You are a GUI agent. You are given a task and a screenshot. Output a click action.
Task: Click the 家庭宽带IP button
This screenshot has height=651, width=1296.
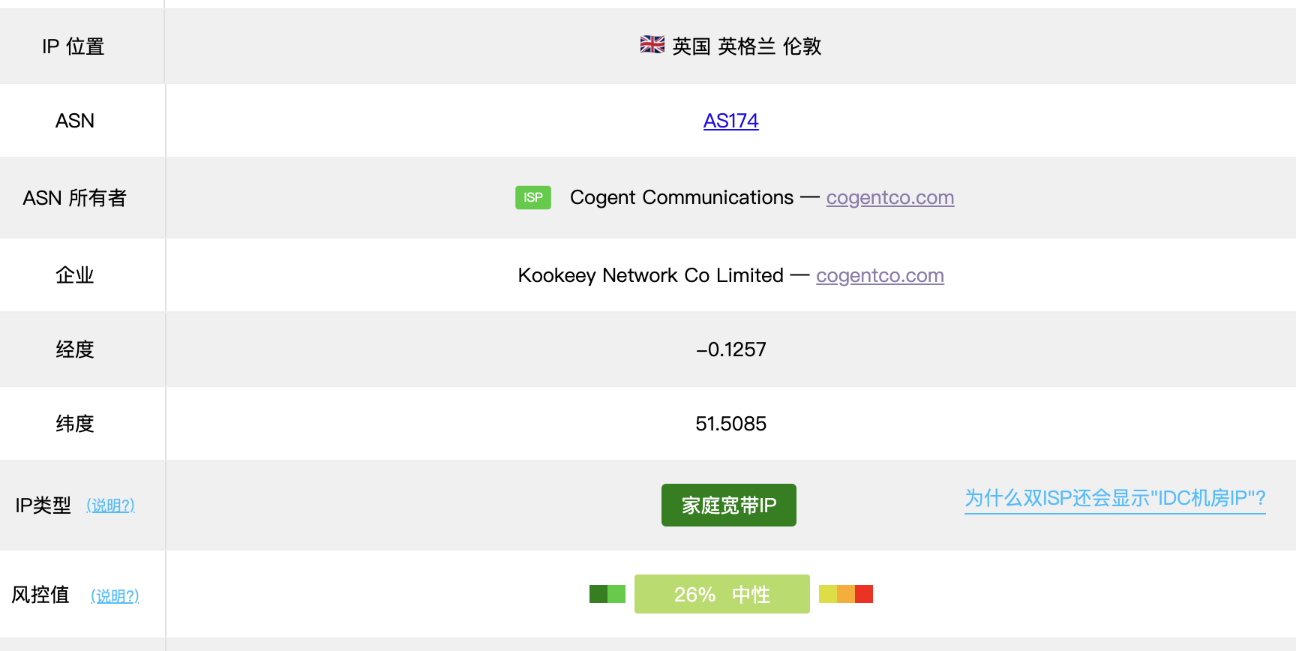coord(729,505)
